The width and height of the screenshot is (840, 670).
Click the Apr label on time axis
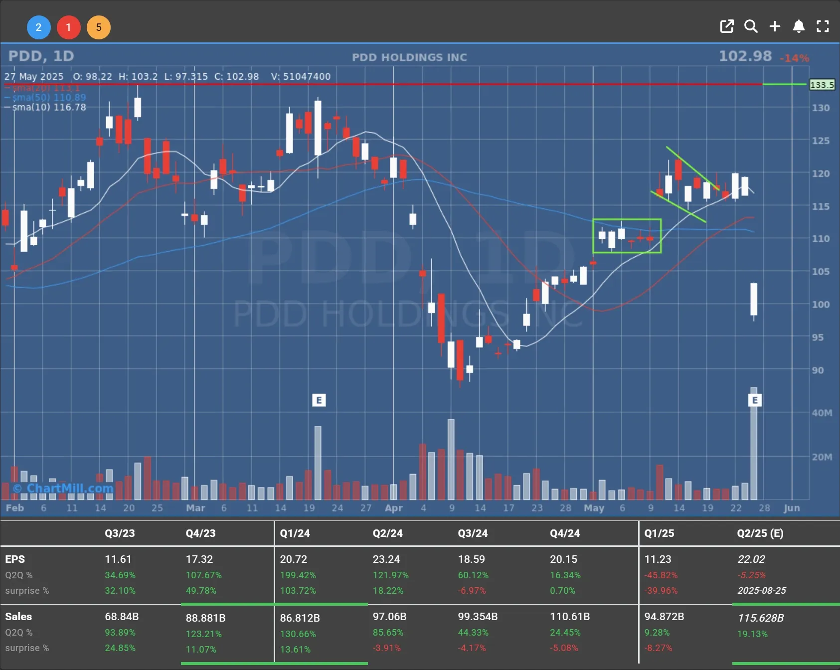click(393, 508)
